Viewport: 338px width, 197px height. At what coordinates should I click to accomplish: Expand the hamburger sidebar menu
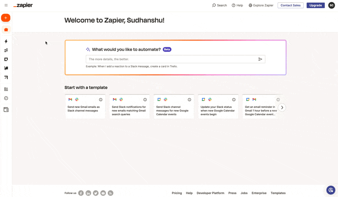click(6, 5)
